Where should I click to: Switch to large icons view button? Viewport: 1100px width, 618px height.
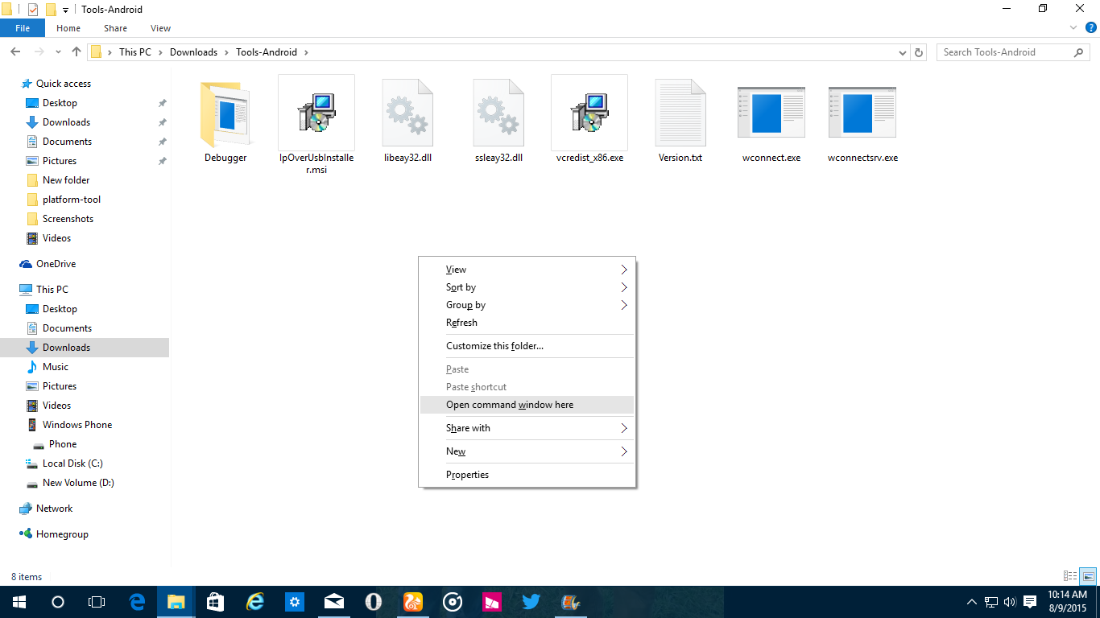tap(1088, 576)
